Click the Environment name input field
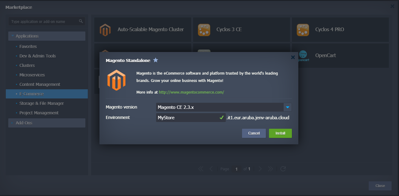399x196 pixels. coord(187,117)
